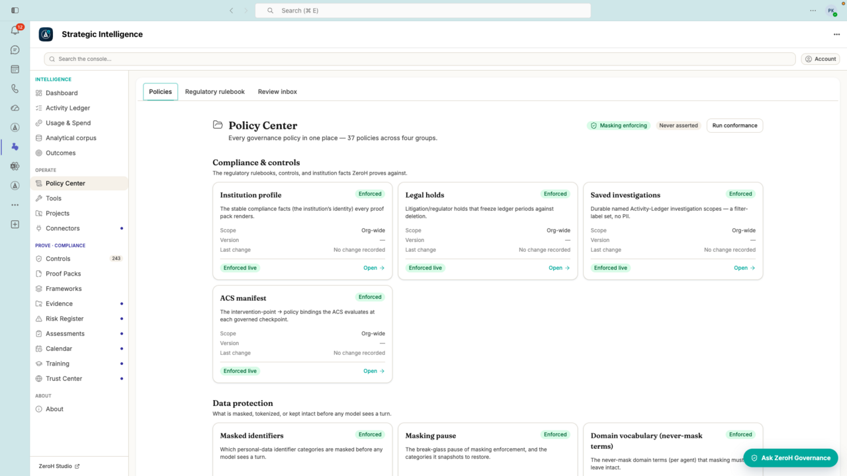The image size is (847, 476).
Task: Open About in sidebar
Action: (x=79, y=409)
